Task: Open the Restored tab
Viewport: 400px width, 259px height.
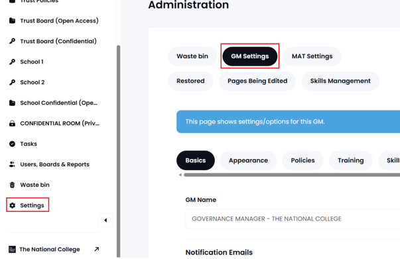Action: coord(190,81)
